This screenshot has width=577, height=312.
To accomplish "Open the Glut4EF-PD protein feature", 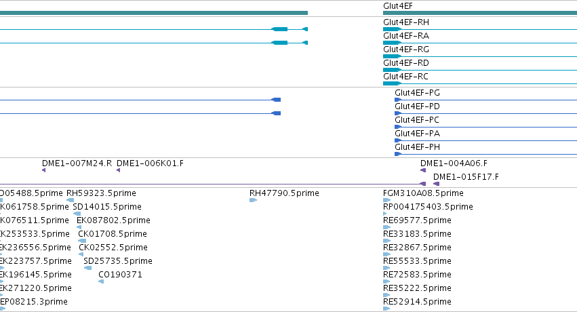I will 417,106.
